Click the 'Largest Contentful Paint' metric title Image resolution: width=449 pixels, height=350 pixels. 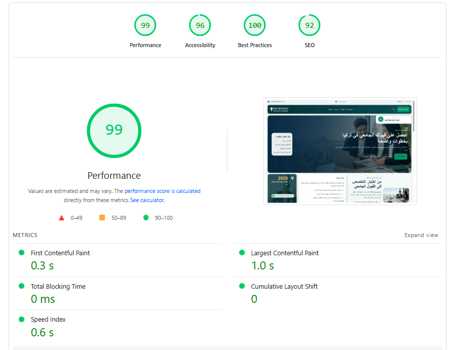(x=285, y=253)
